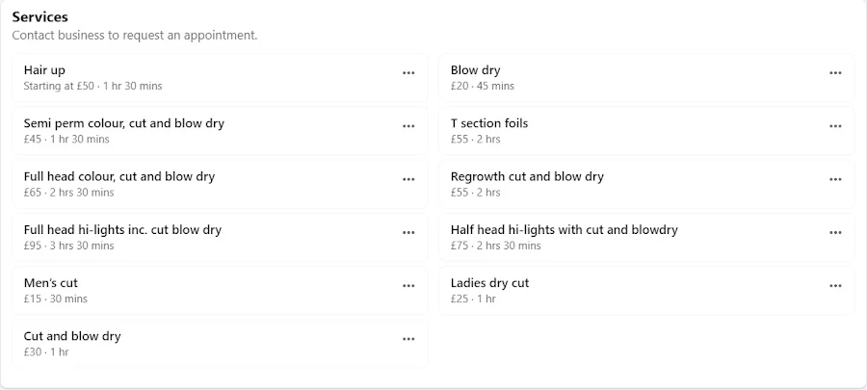867x390 pixels.
Task: Select Full head colour, cut and blow dry
Action: click(x=119, y=177)
